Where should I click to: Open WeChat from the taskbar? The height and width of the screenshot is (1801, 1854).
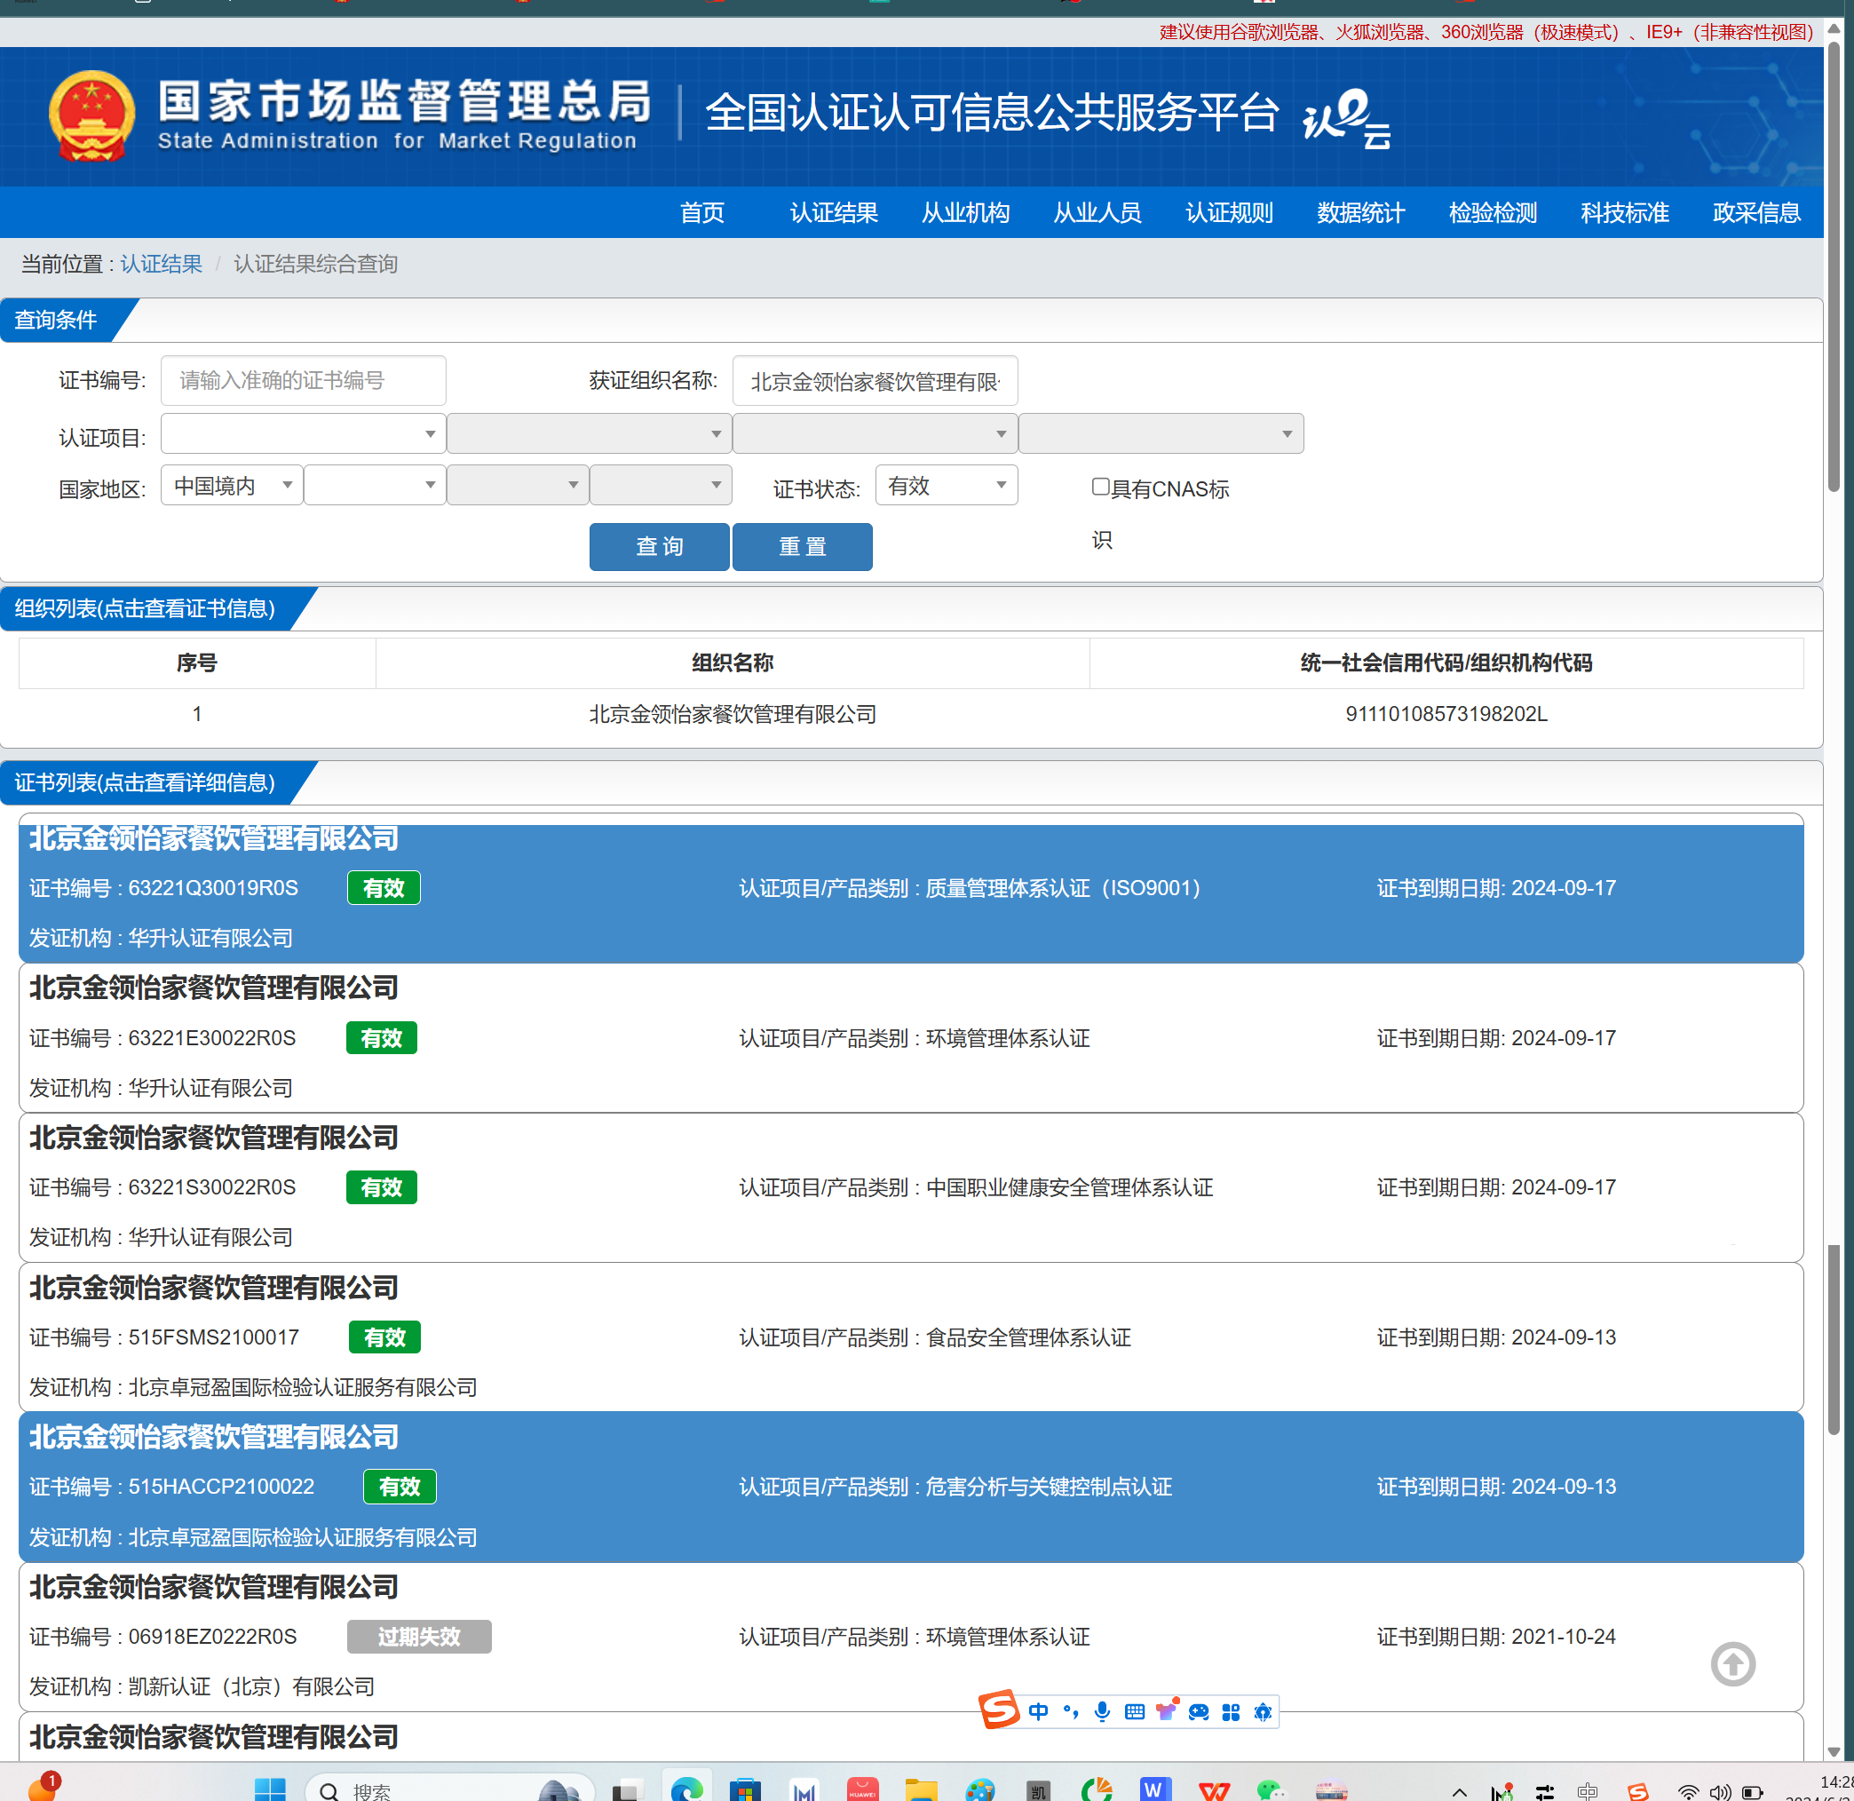[1271, 1789]
